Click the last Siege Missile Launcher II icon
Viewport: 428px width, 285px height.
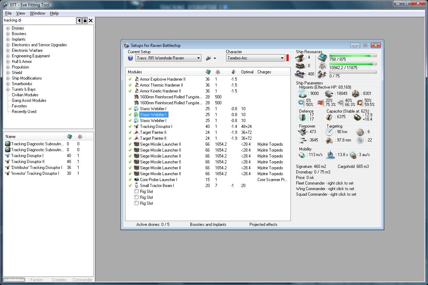pos(137,174)
